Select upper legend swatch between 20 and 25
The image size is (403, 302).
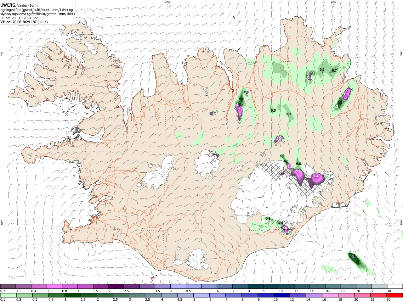click(x=363, y=287)
